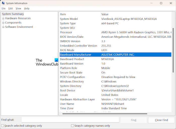The image size is (176, 129).
Task: Click the horizontal scrollbar in details pane
Action: point(105,114)
